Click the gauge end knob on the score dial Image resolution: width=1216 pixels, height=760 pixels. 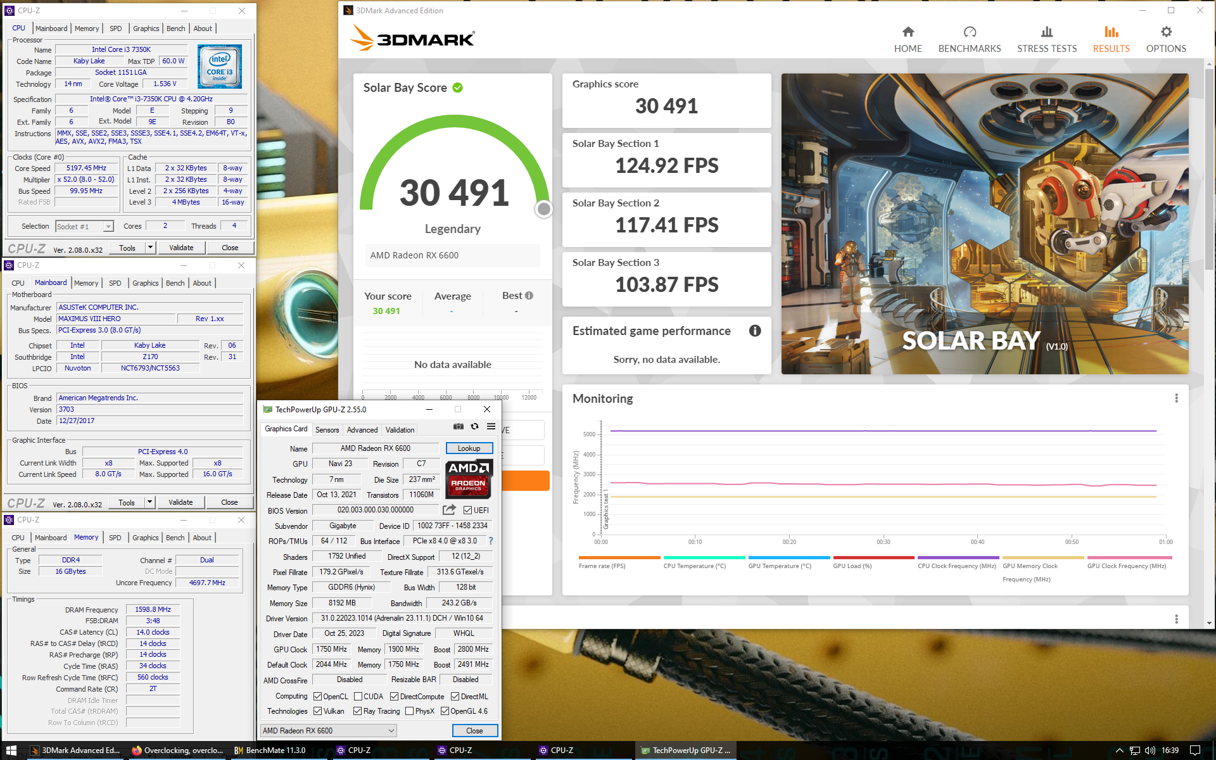coord(543,209)
